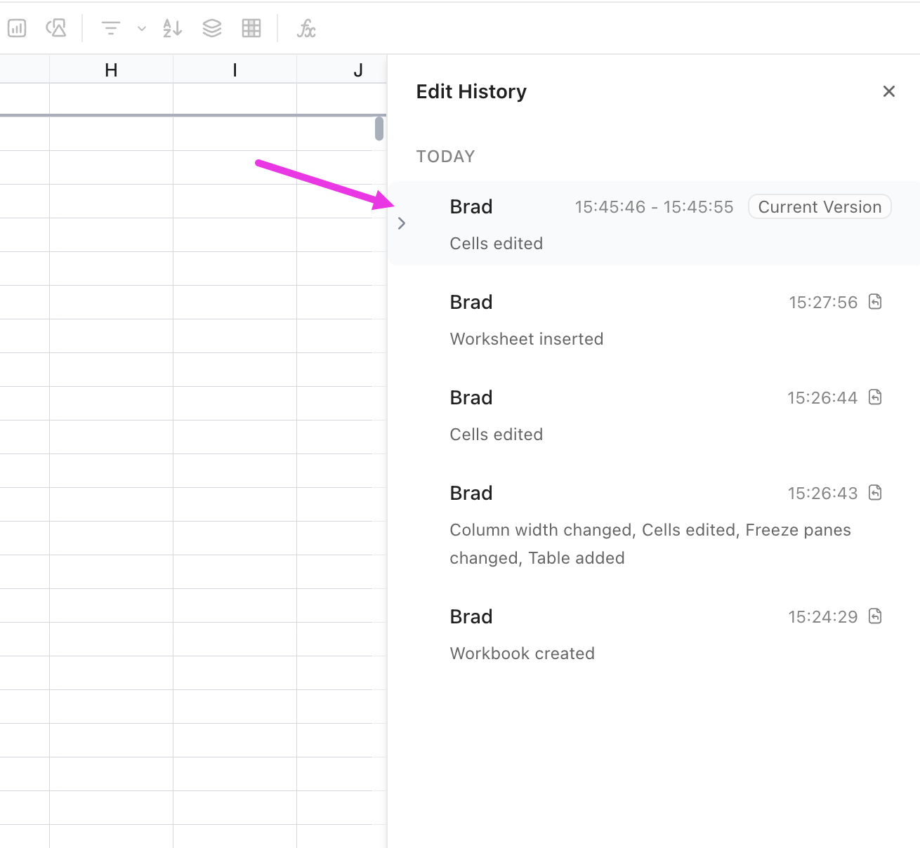This screenshot has height=848, width=920.
Task: Click the Current Version badge
Action: 820,206
